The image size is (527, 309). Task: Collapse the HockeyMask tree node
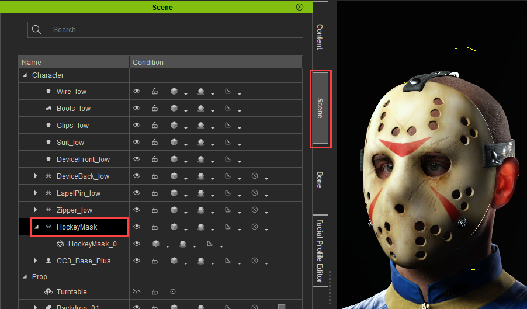[x=36, y=227]
